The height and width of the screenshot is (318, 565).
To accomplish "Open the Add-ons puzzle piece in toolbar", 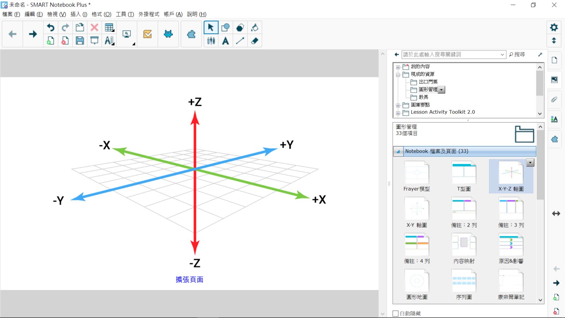I will [x=191, y=34].
